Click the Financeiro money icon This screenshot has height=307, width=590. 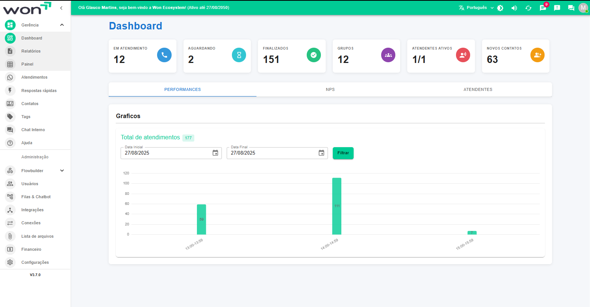(x=10, y=249)
